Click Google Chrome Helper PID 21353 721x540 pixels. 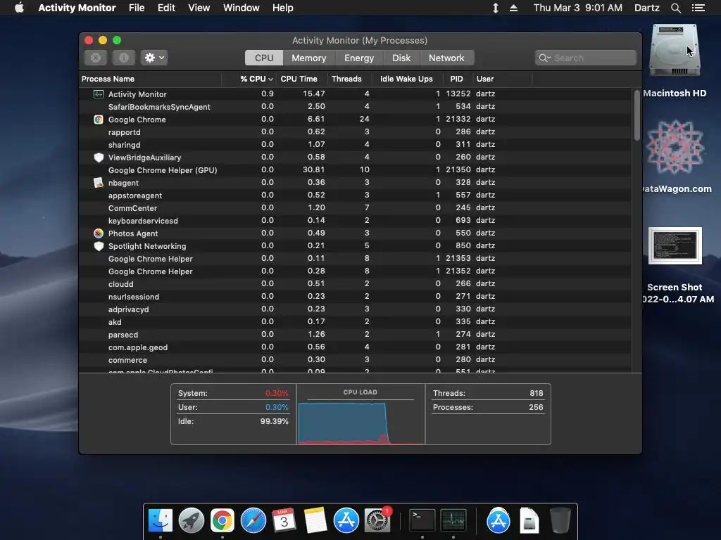coord(356,259)
